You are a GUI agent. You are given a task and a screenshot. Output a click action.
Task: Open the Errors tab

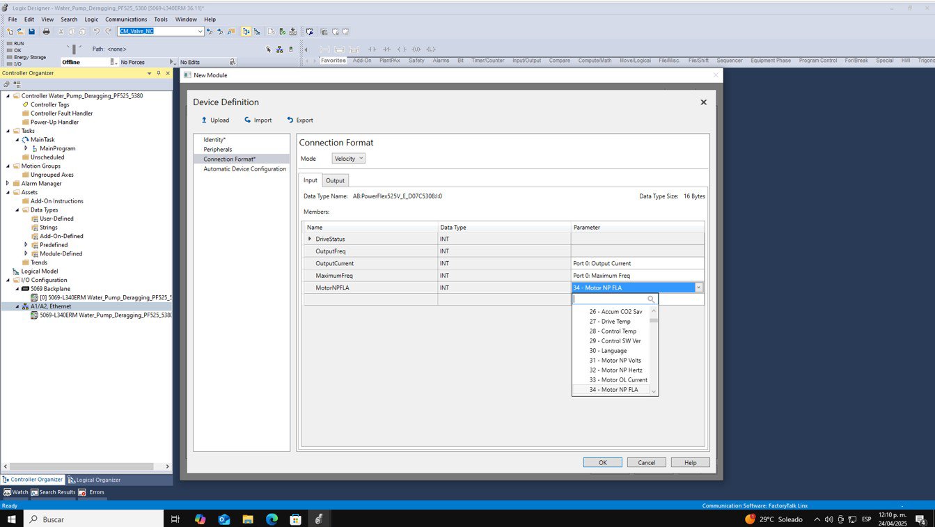[x=91, y=492]
